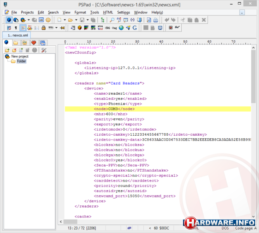This screenshot has height=233, width=259.
Task: Click the vertical scrollbar thumb in editor
Action: coord(253,77)
